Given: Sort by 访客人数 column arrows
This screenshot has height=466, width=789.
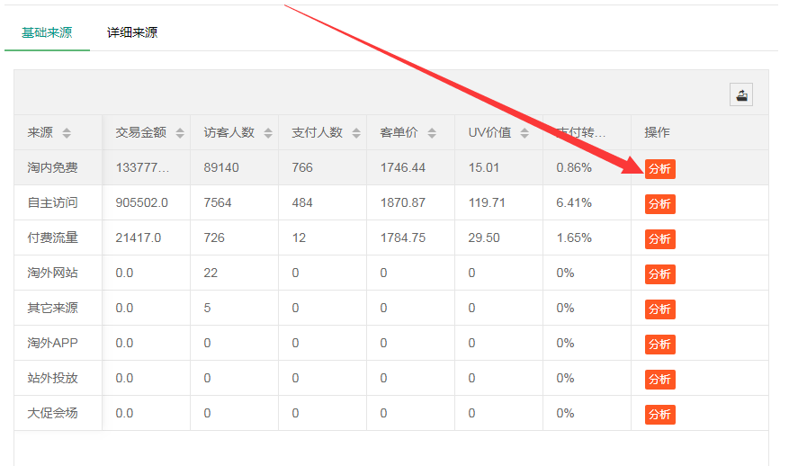Looking at the screenshot, I should (x=268, y=133).
